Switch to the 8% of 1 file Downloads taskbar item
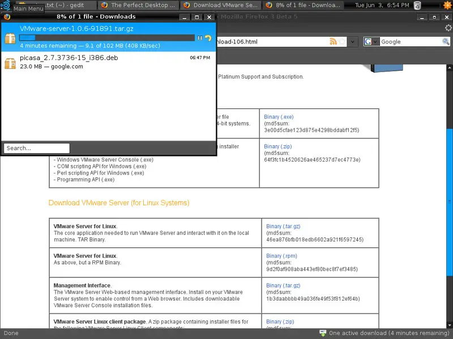The height and width of the screenshot is (339, 453). click(304, 5)
